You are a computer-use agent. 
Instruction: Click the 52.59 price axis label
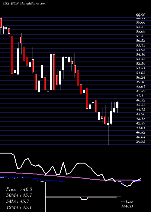tap(141, 64)
